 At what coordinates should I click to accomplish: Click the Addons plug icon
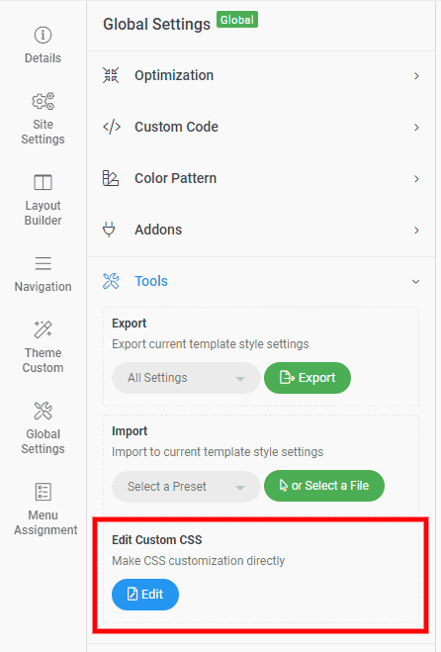[x=109, y=230]
